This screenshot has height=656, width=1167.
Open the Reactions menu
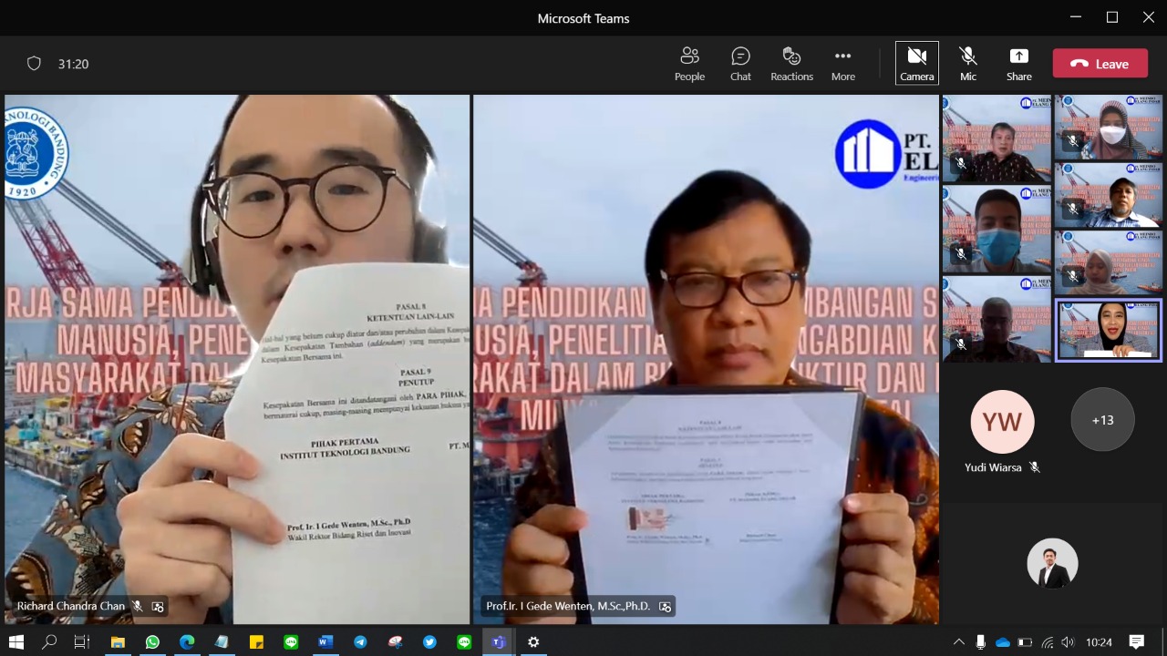(x=791, y=64)
